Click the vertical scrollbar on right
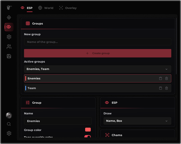 [x=176, y=46]
